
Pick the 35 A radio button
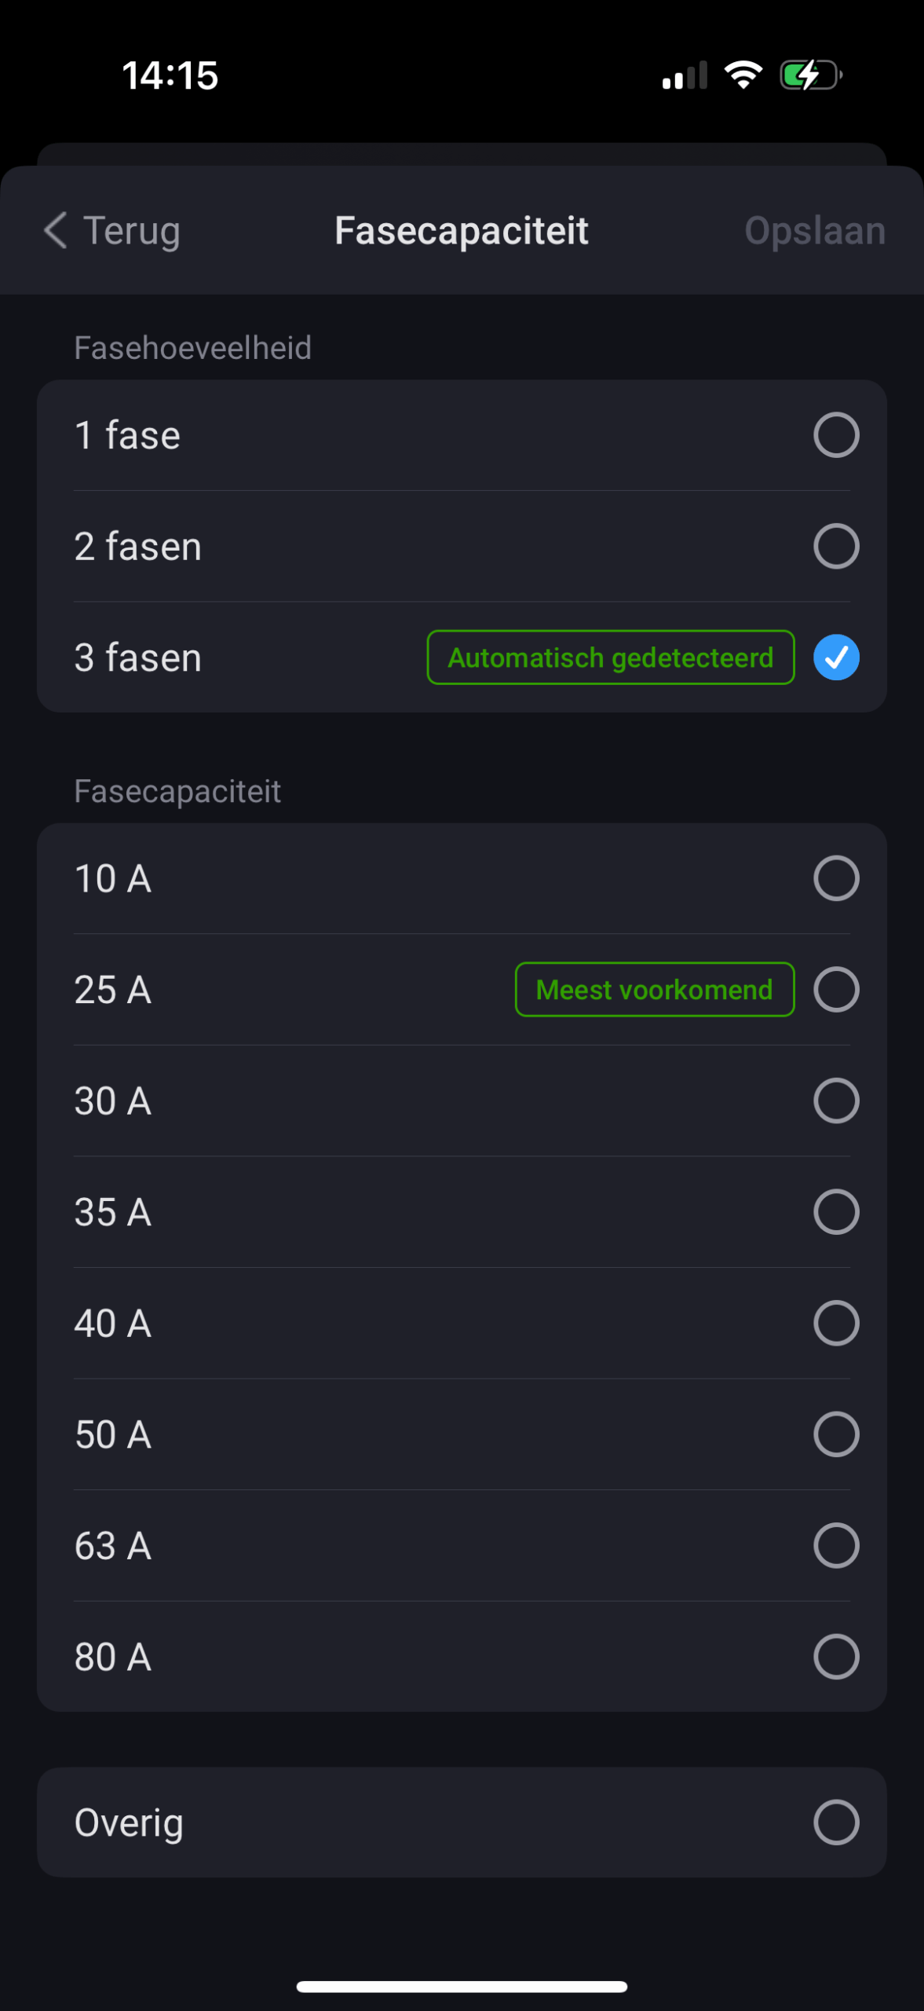pyautogui.click(x=836, y=1212)
